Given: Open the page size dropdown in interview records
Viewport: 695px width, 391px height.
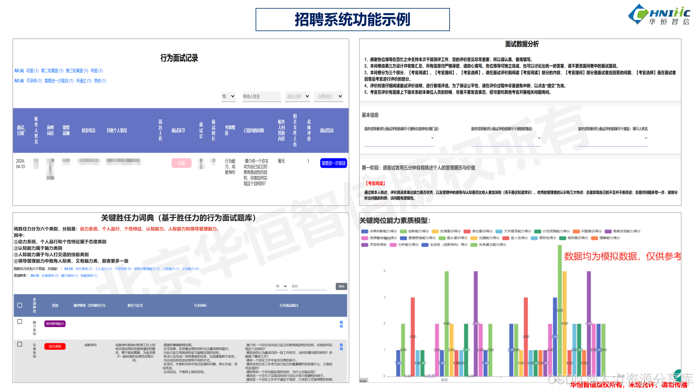Looking at the screenshot, I should point(228,96).
